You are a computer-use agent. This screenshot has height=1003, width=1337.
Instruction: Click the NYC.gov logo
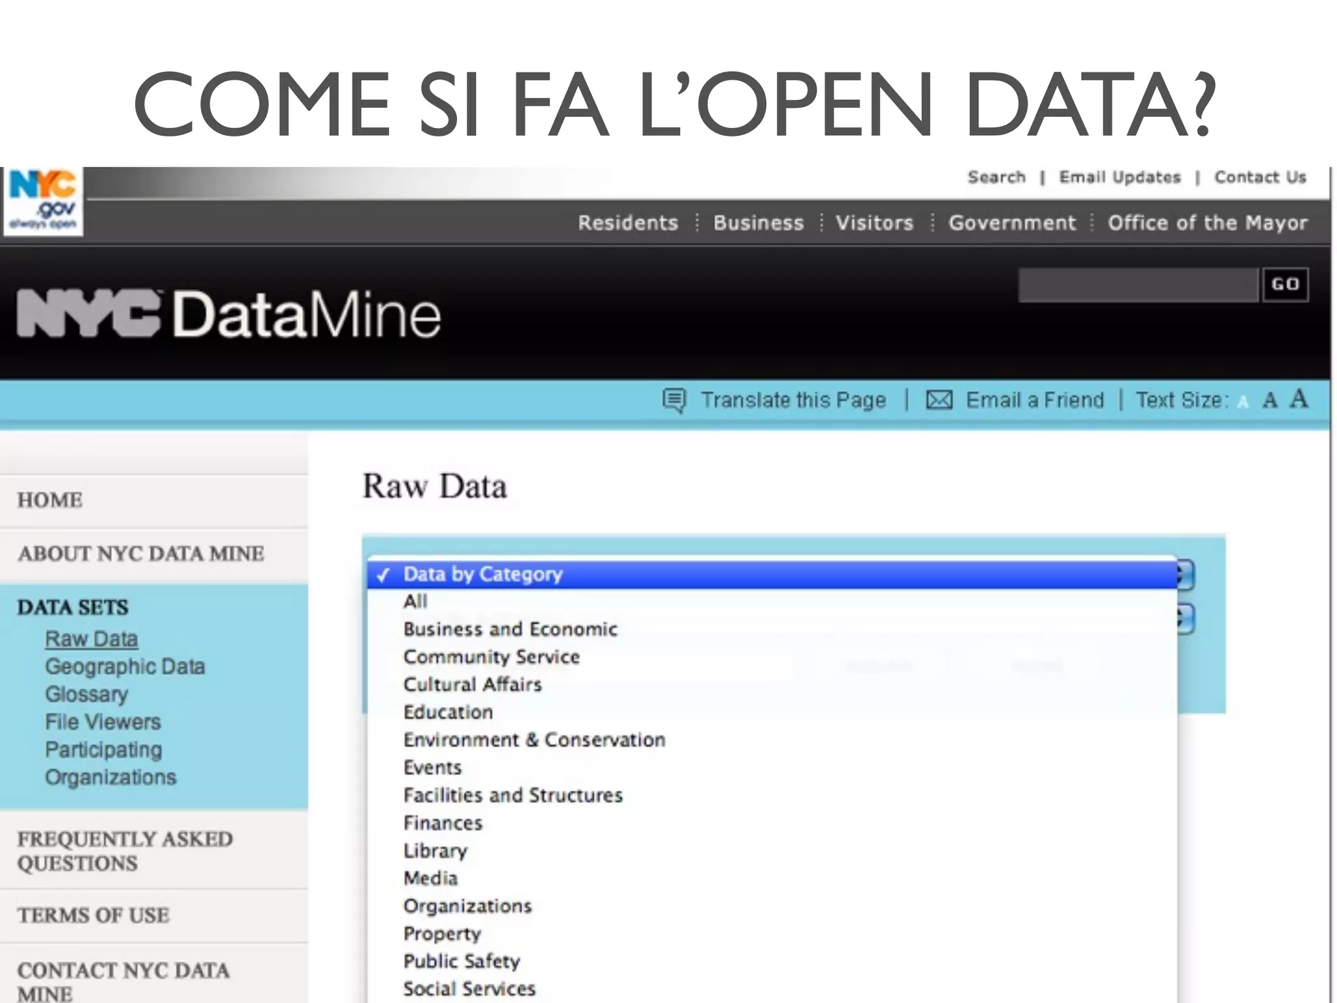pyautogui.click(x=42, y=200)
